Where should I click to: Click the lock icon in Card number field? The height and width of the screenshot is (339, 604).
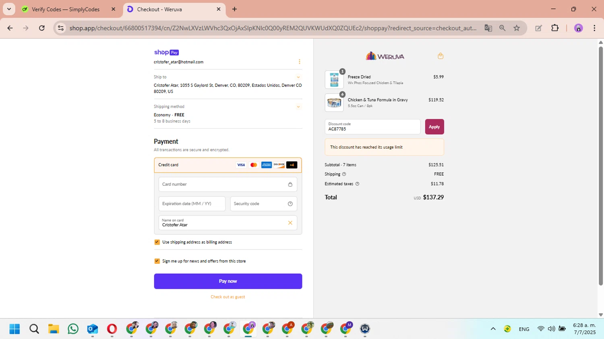point(290,184)
